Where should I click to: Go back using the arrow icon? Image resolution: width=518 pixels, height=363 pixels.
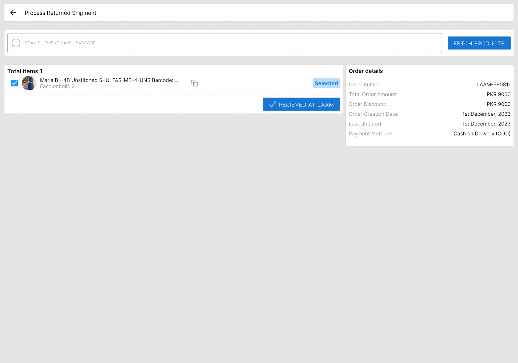pos(13,13)
